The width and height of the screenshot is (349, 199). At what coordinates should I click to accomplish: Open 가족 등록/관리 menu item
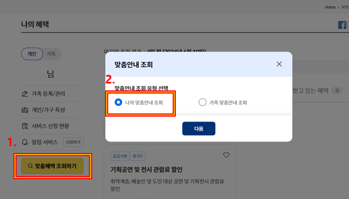point(48,94)
